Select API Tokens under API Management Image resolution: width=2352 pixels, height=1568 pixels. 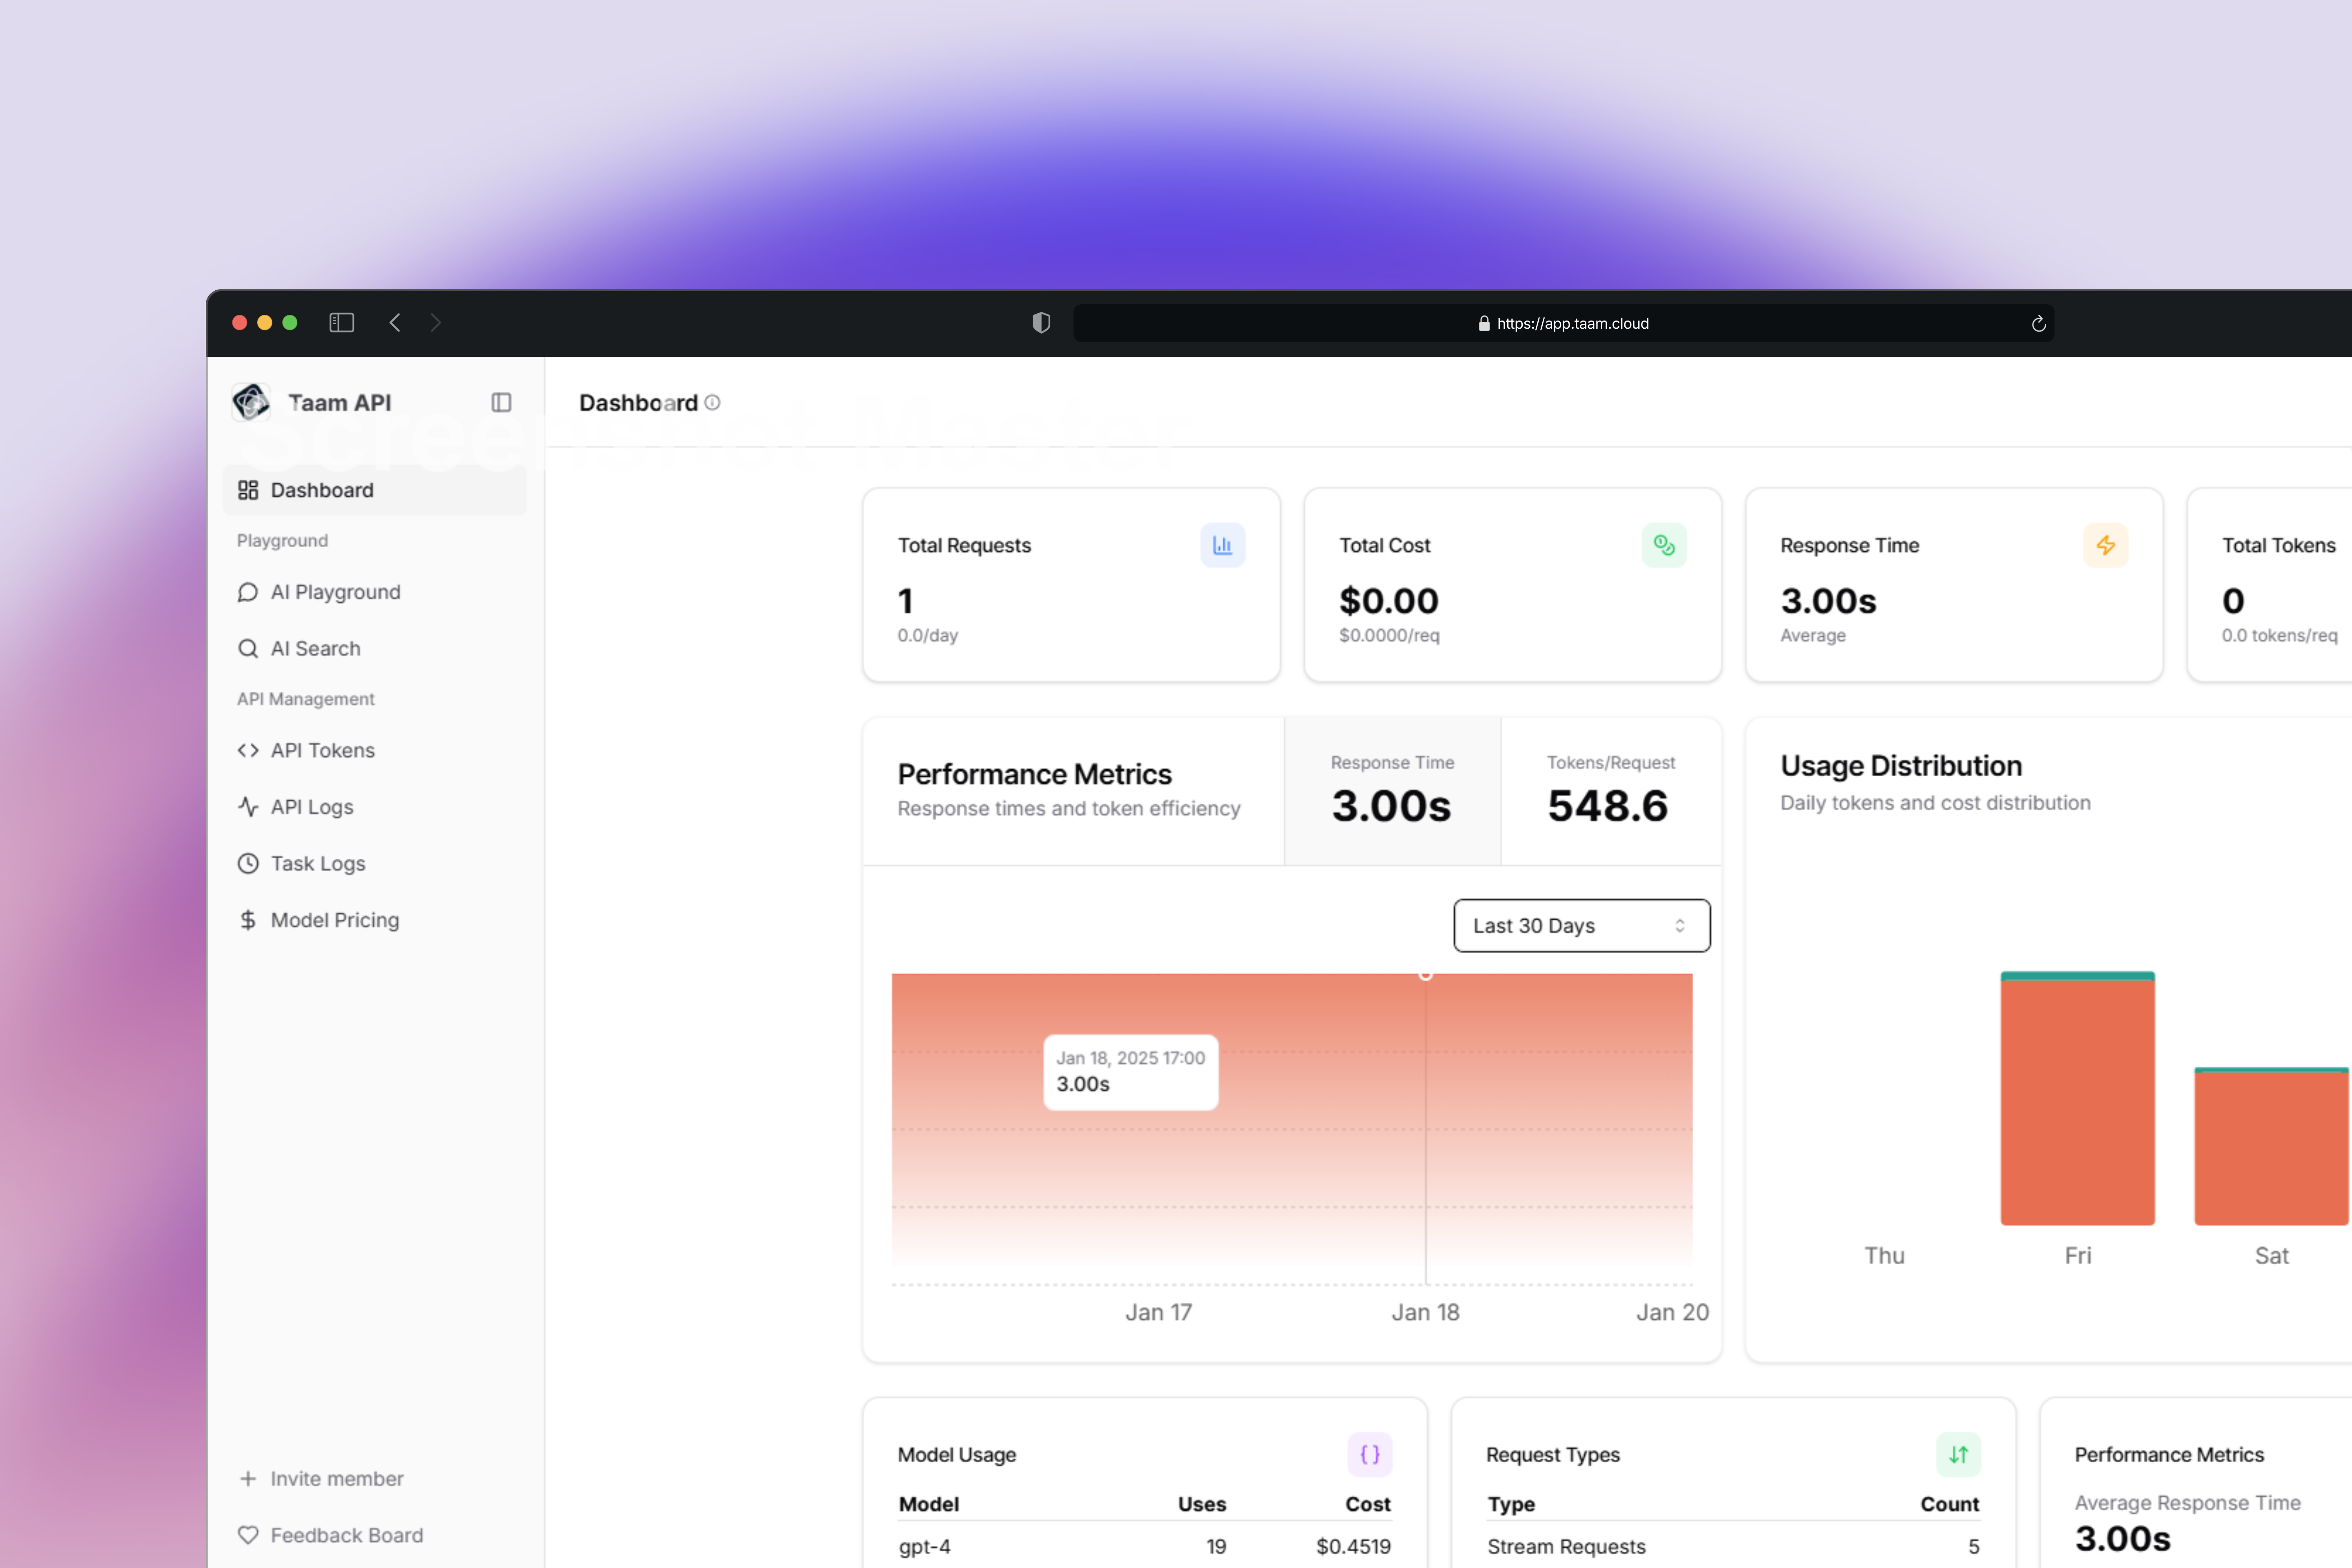(x=322, y=750)
